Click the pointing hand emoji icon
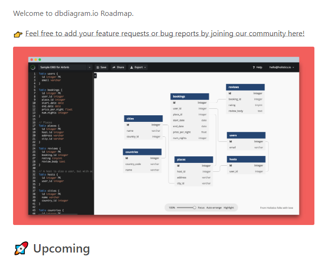 pyautogui.click(x=18, y=34)
